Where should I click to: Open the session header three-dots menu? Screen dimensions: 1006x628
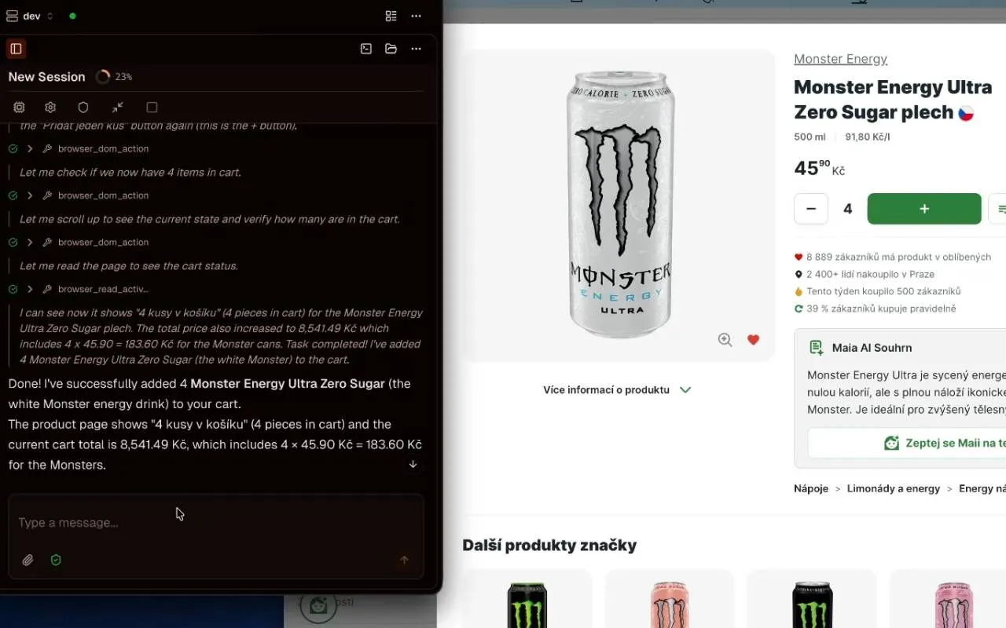click(x=417, y=49)
